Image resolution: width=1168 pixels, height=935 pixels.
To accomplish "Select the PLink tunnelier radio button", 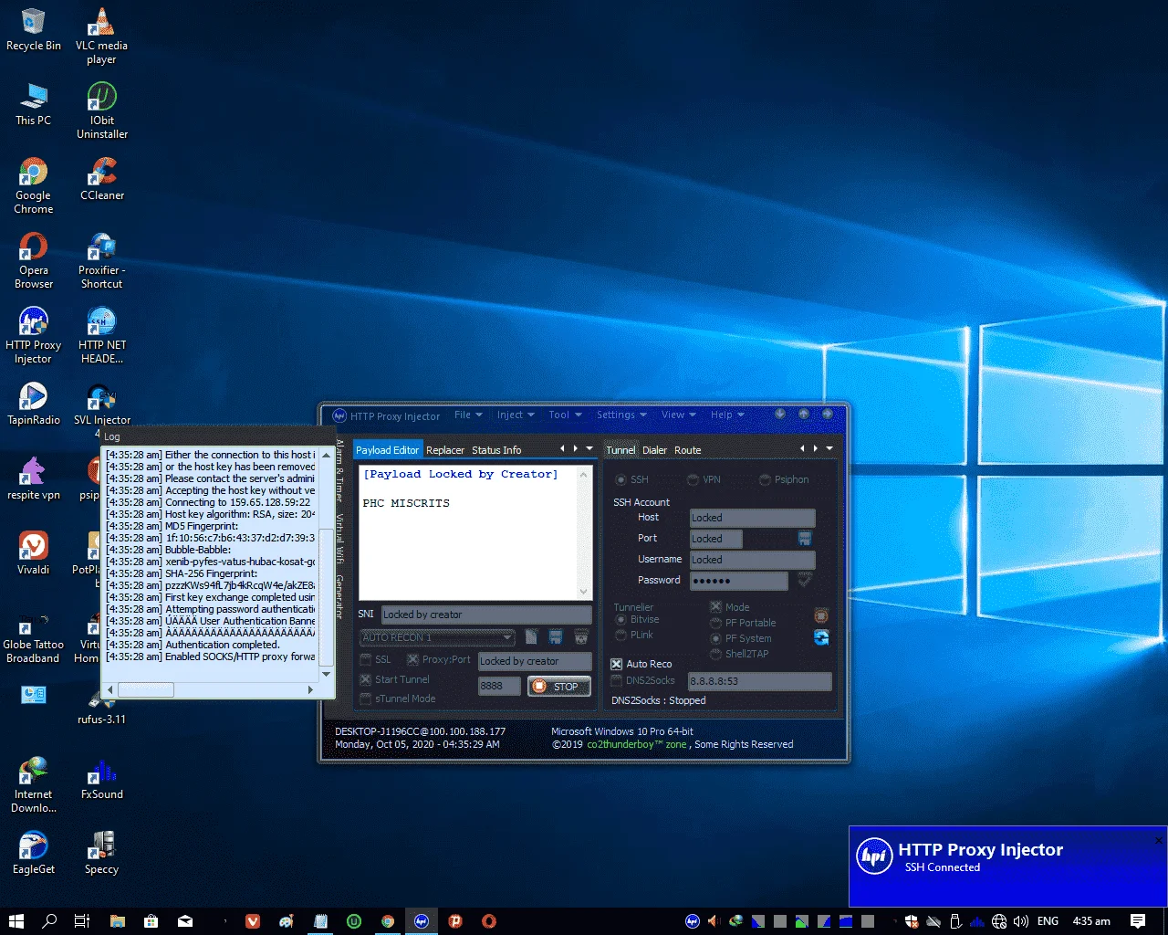I will [621, 635].
